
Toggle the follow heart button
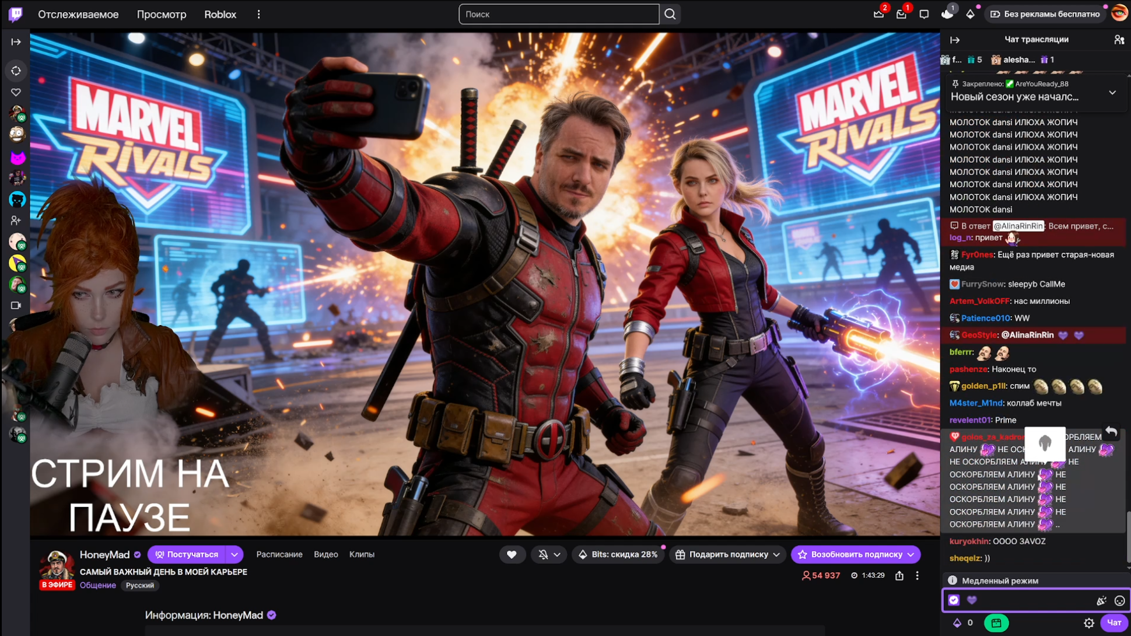[512, 555]
